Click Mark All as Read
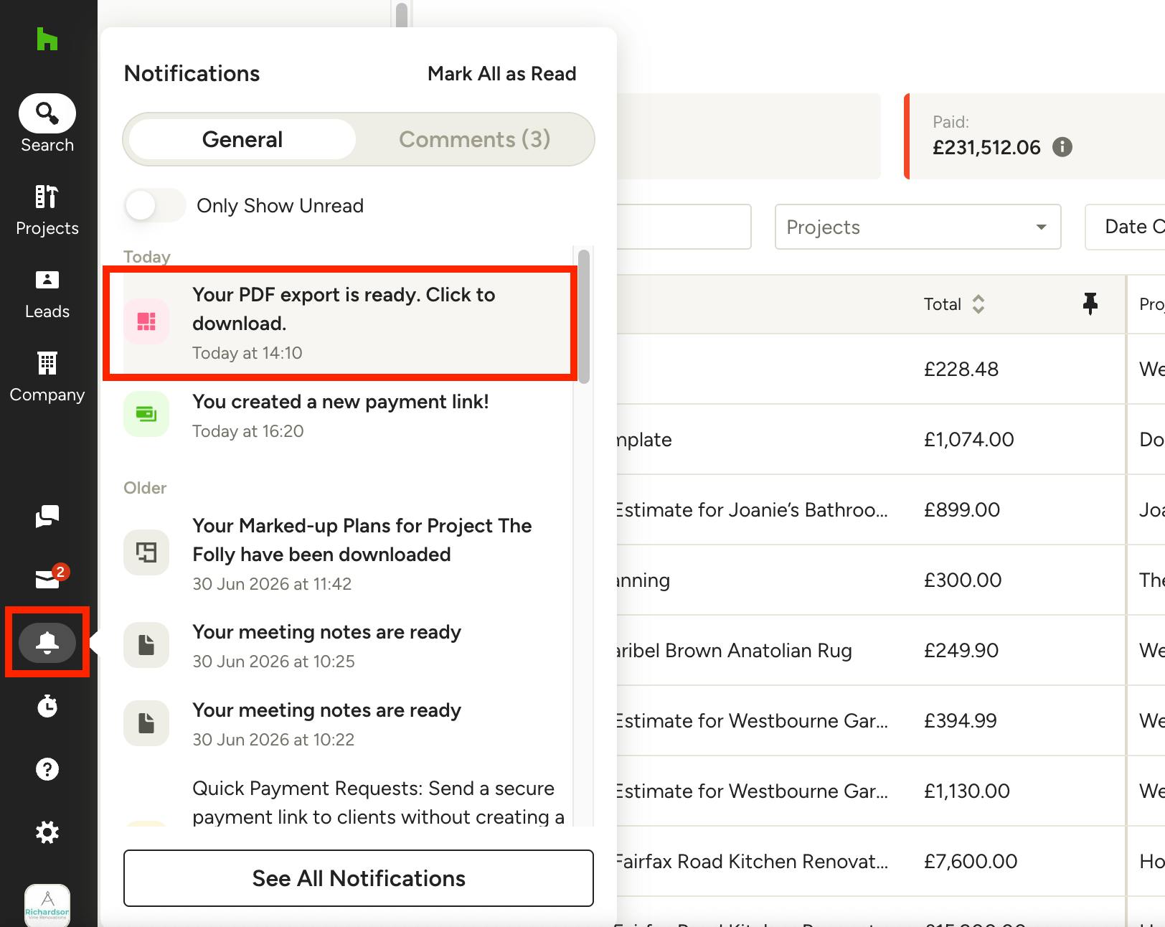 tap(502, 74)
